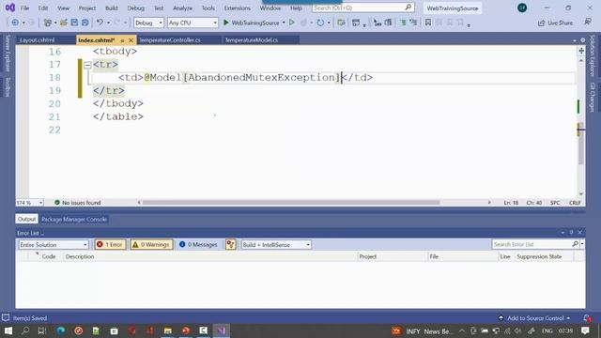Click into the Search Error List field
This screenshot has height=338, width=601.
point(532,244)
